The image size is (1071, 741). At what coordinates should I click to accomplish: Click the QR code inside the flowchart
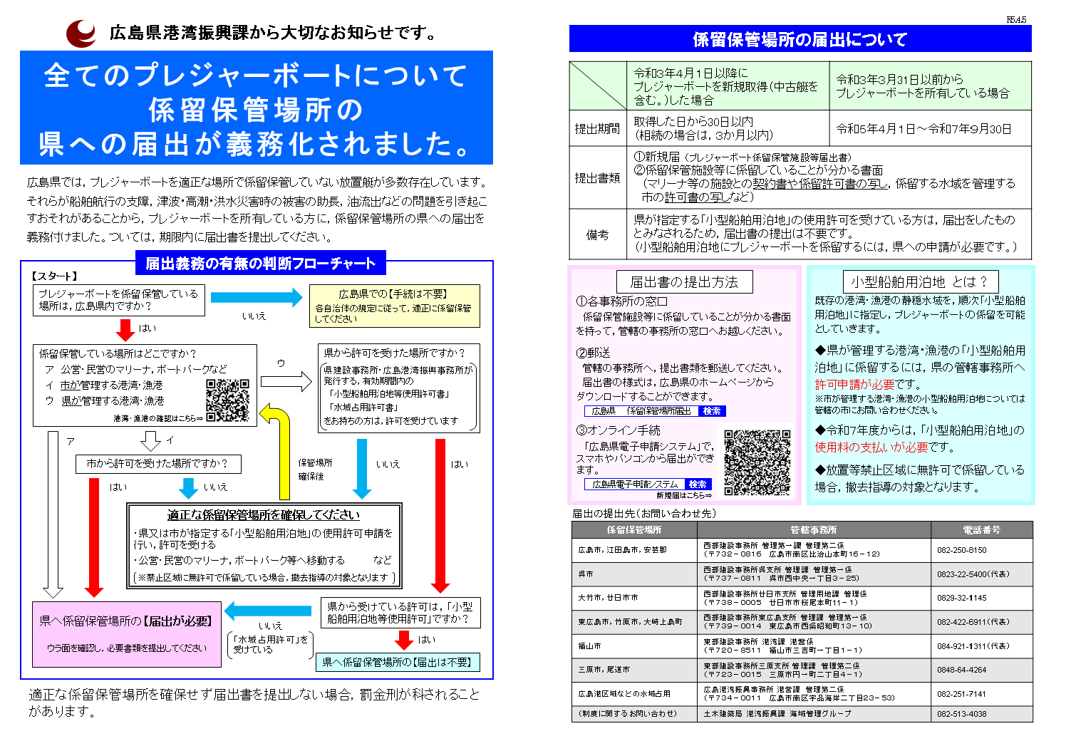228,400
